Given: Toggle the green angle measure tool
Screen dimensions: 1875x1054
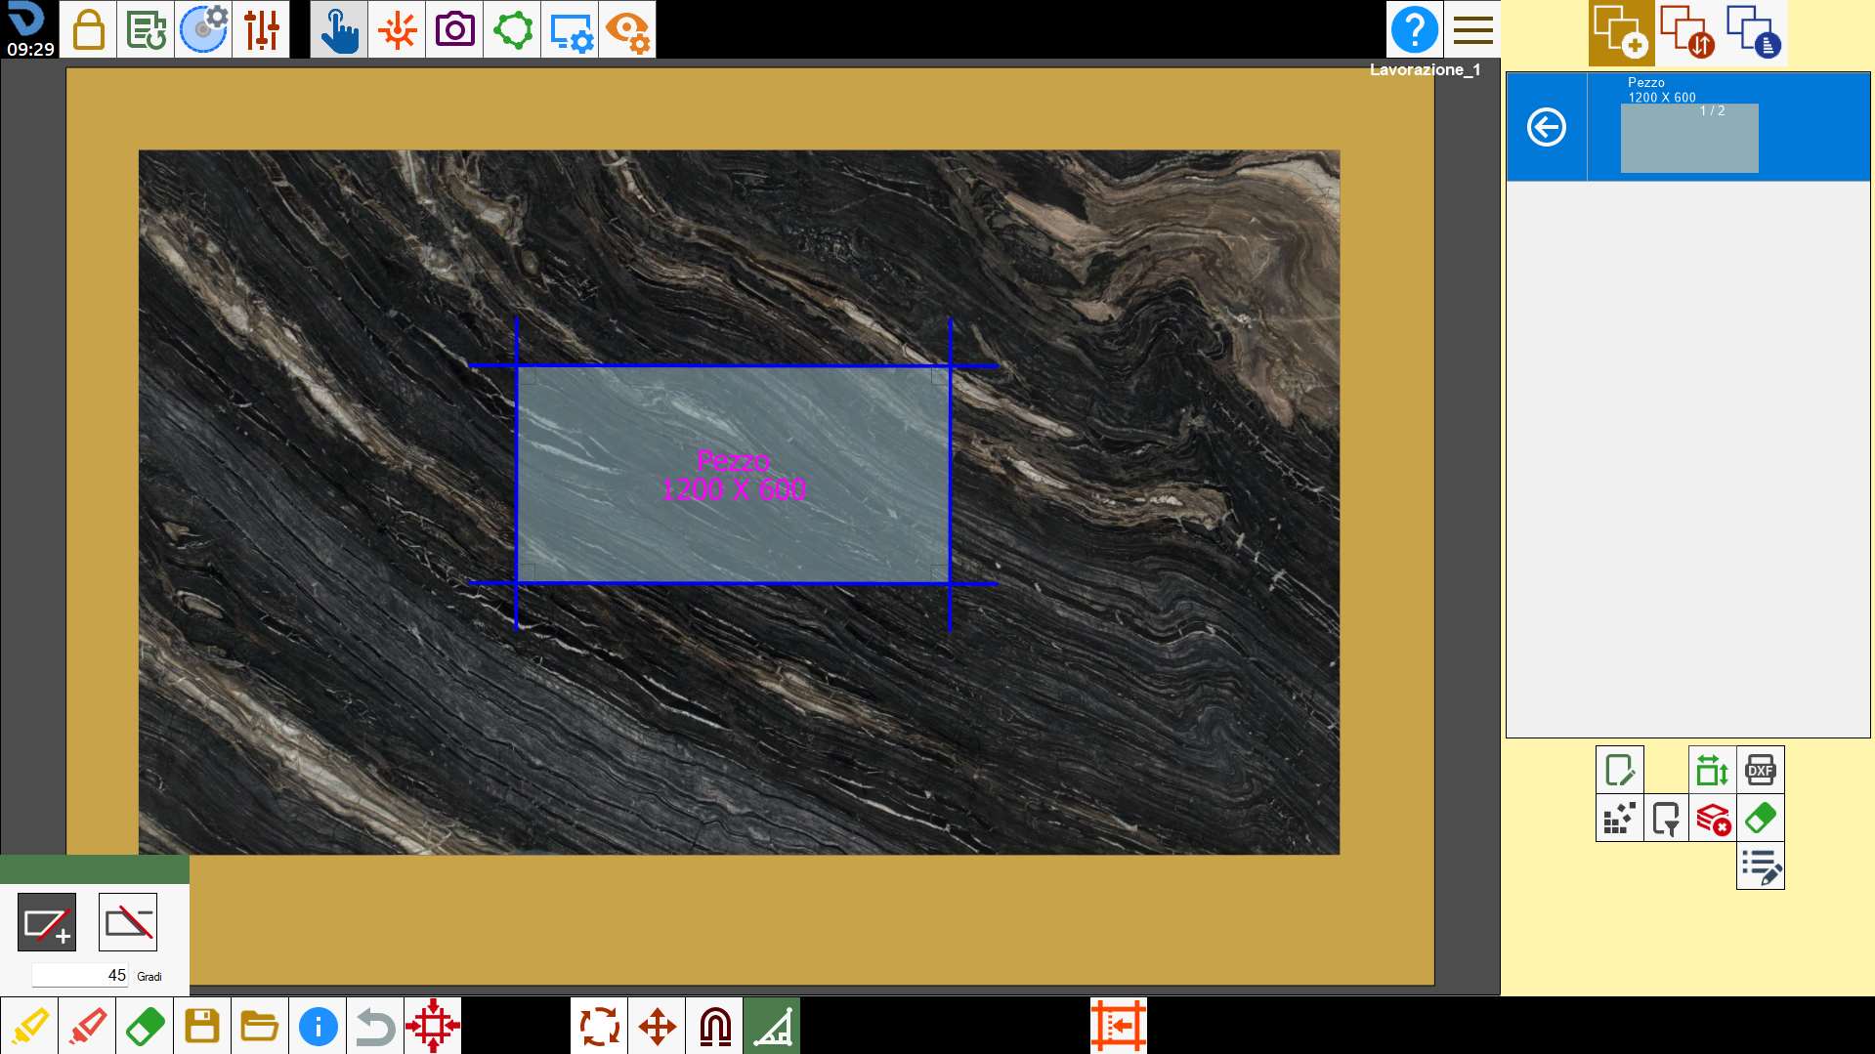Looking at the screenshot, I should pyautogui.click(x=772, y=1026).
